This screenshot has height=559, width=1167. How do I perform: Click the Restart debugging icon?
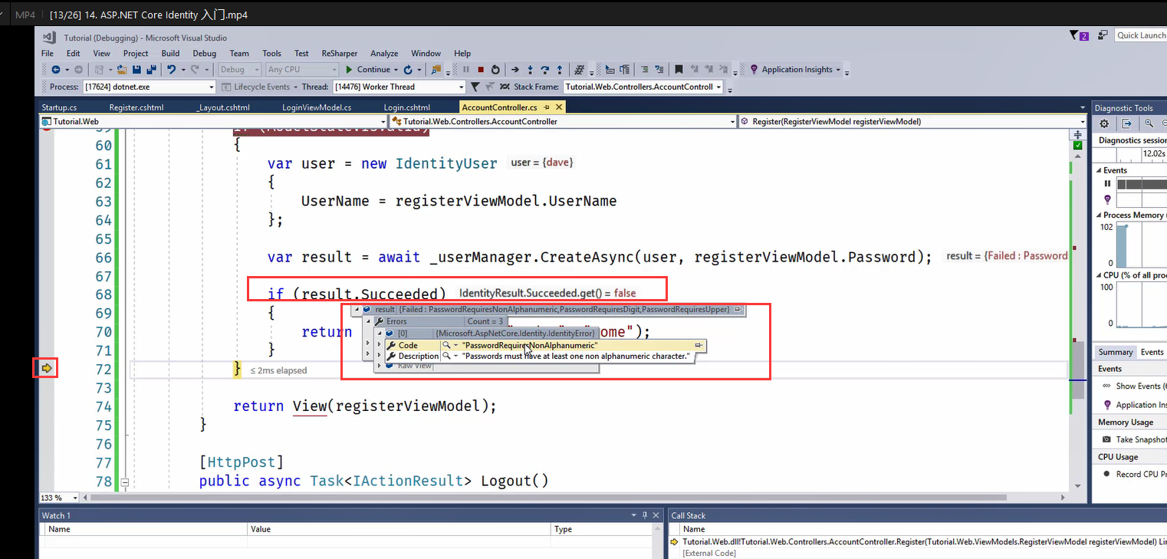coord(495,69)
